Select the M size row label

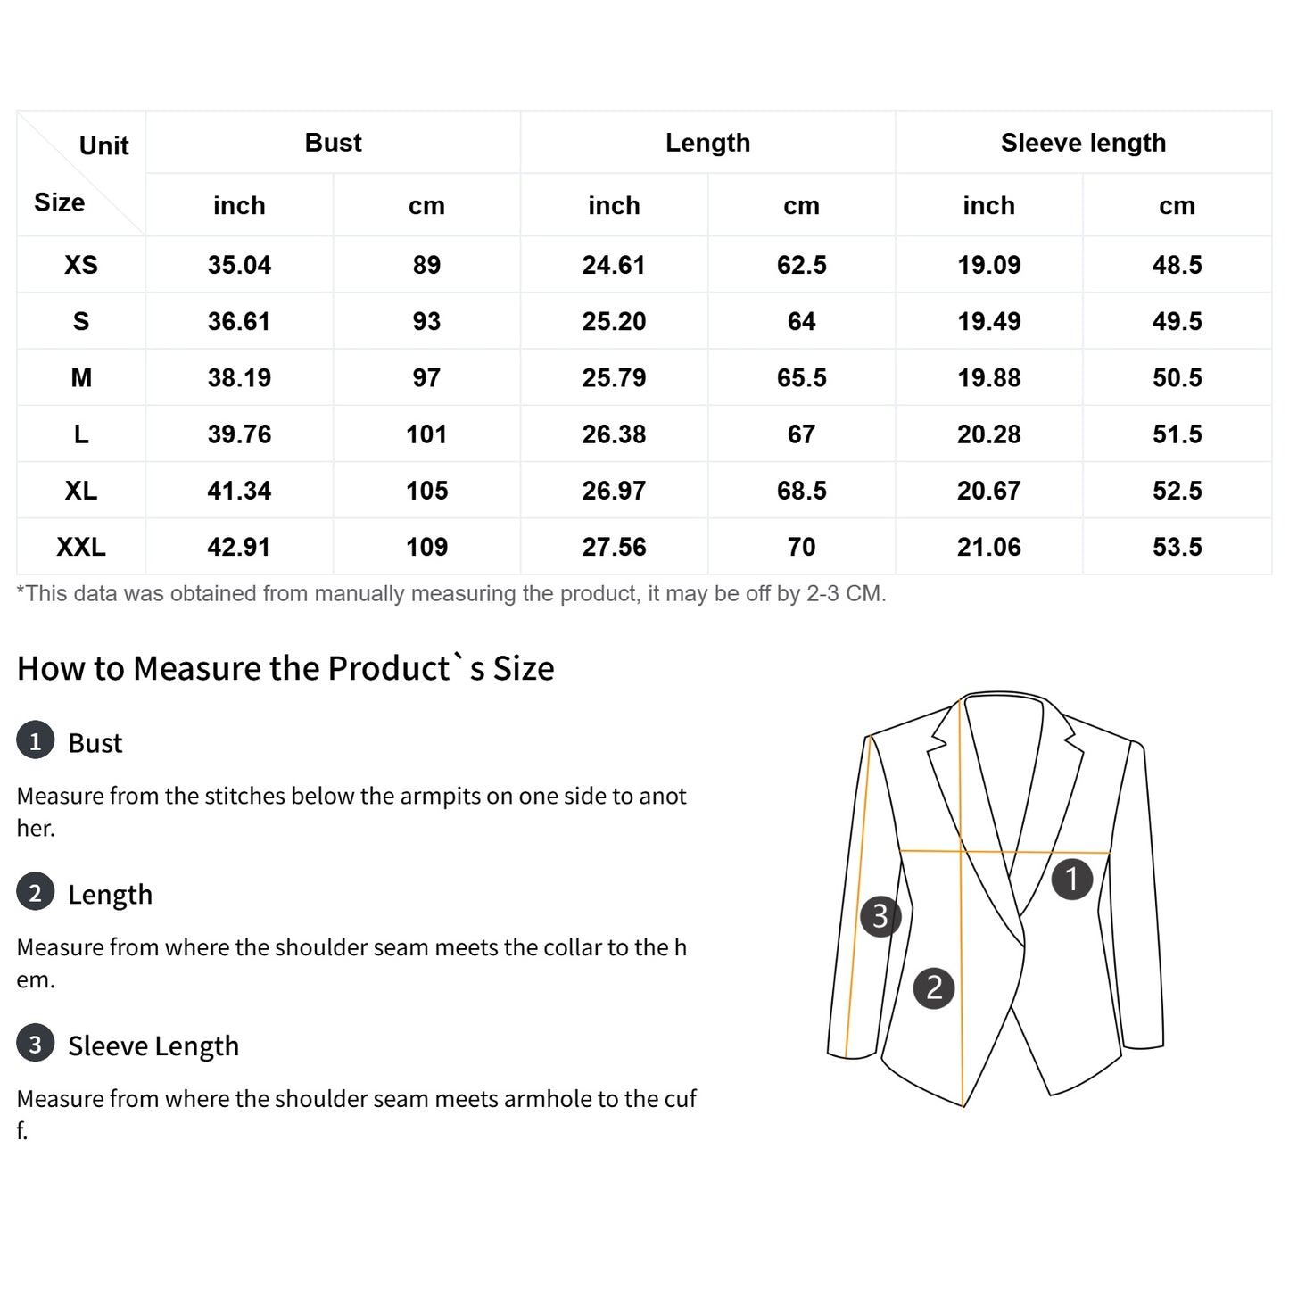[81, 378]
